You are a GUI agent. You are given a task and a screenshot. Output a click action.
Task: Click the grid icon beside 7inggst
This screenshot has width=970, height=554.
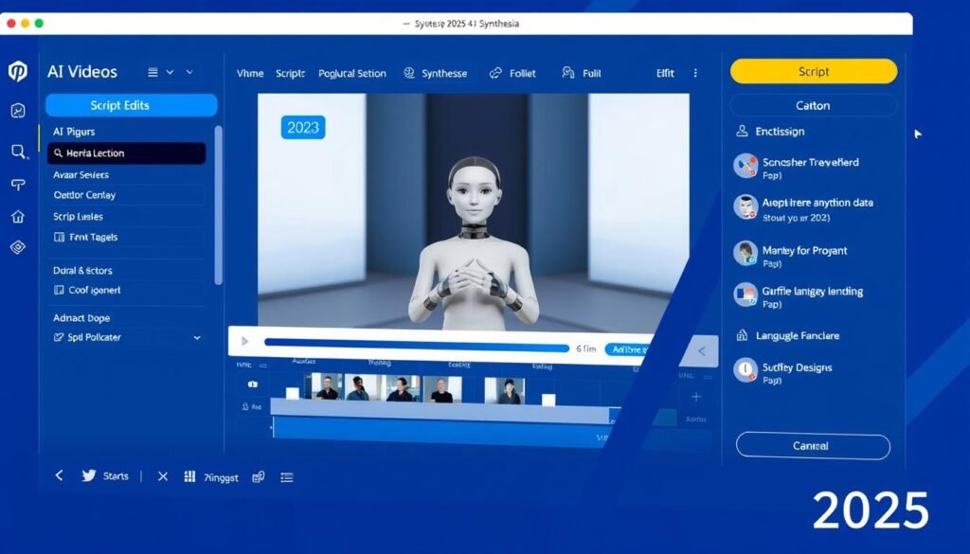tap(189, 477)
